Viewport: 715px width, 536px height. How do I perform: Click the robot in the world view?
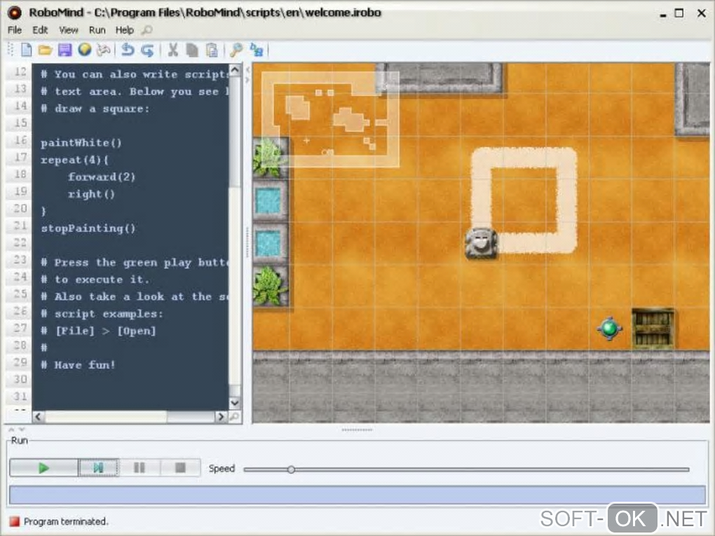[x=481, y=243]
